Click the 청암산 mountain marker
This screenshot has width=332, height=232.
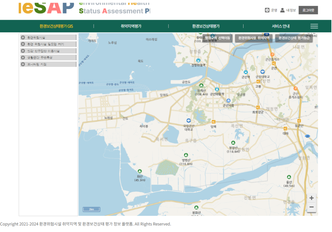coord(233,143)
